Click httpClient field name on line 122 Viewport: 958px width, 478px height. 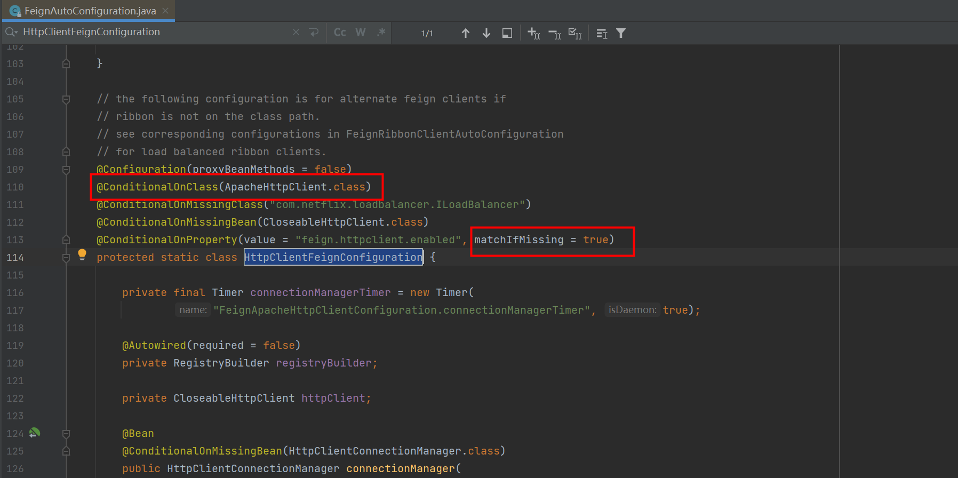[333, 399]
